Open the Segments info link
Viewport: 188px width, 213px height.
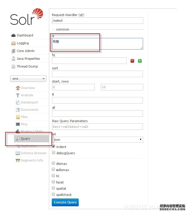pos(32,160)
